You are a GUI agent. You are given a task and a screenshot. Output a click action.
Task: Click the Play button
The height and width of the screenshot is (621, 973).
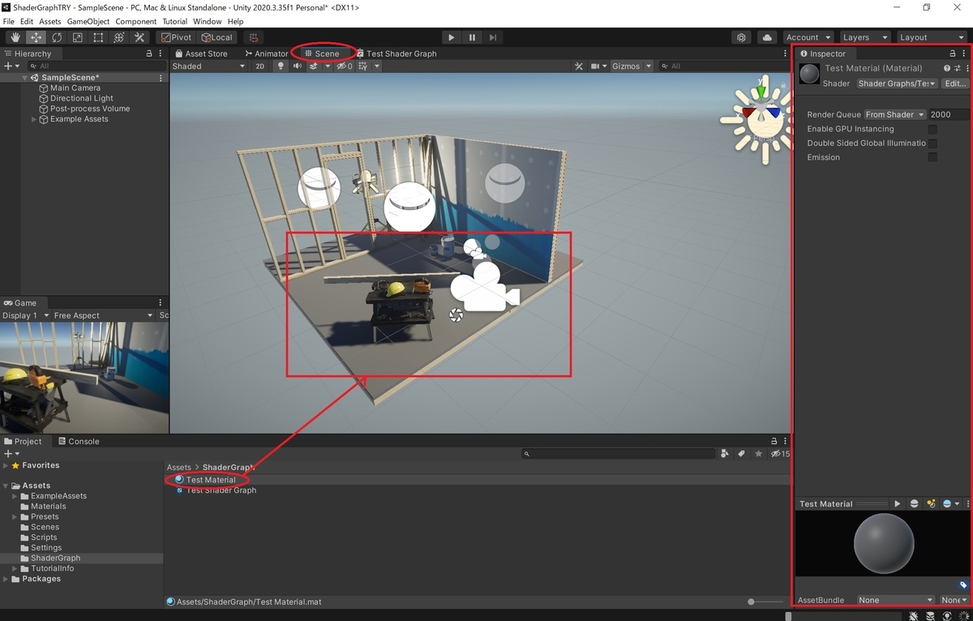tap(452, 37)
